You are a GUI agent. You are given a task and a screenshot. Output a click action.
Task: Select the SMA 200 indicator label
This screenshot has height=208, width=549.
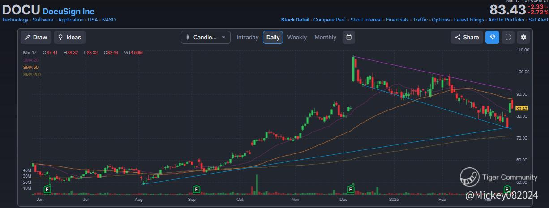click(32, 74)
